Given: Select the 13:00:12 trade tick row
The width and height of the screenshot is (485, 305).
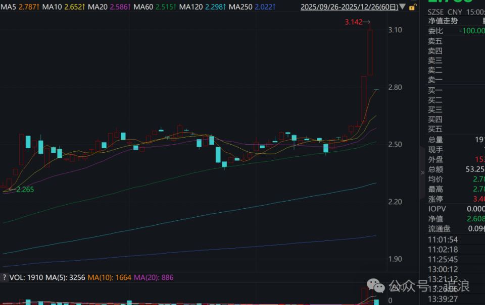Looking at the screenshot, I should click(x=456, y=270).
